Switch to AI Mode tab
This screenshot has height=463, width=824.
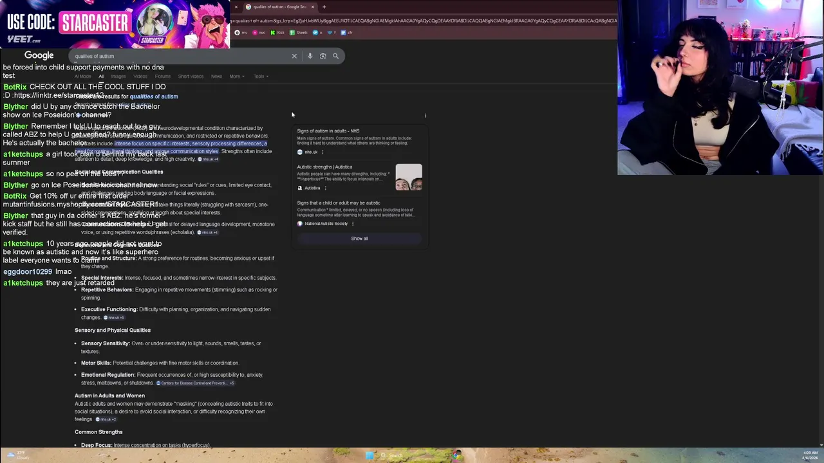coord(83,77)
